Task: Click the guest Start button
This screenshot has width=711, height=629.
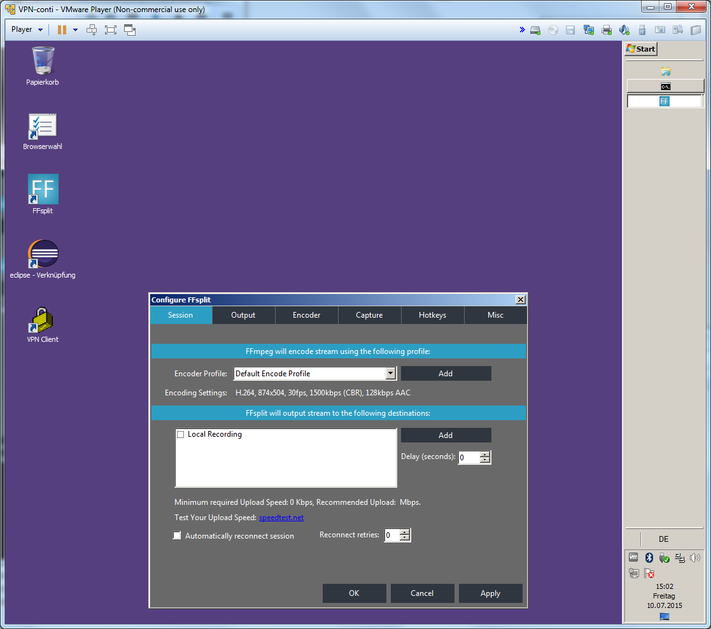Action: pyautogui.click(x=641, y=49)
